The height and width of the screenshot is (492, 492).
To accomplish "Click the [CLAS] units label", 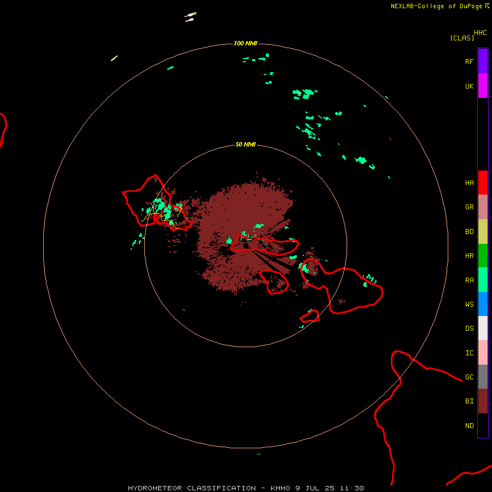I will point(462,38).
